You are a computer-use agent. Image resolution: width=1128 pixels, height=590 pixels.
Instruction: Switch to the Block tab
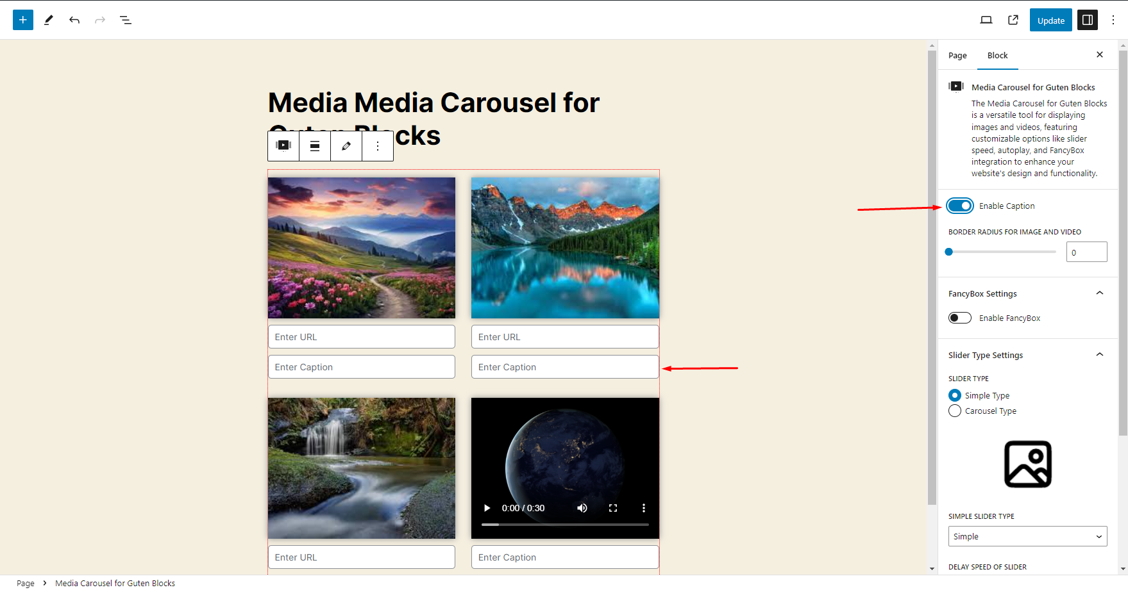pyautogui.click(x=997, y=55)
